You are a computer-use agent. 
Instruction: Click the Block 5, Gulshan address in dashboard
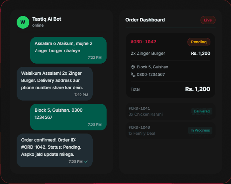point(153,67)
